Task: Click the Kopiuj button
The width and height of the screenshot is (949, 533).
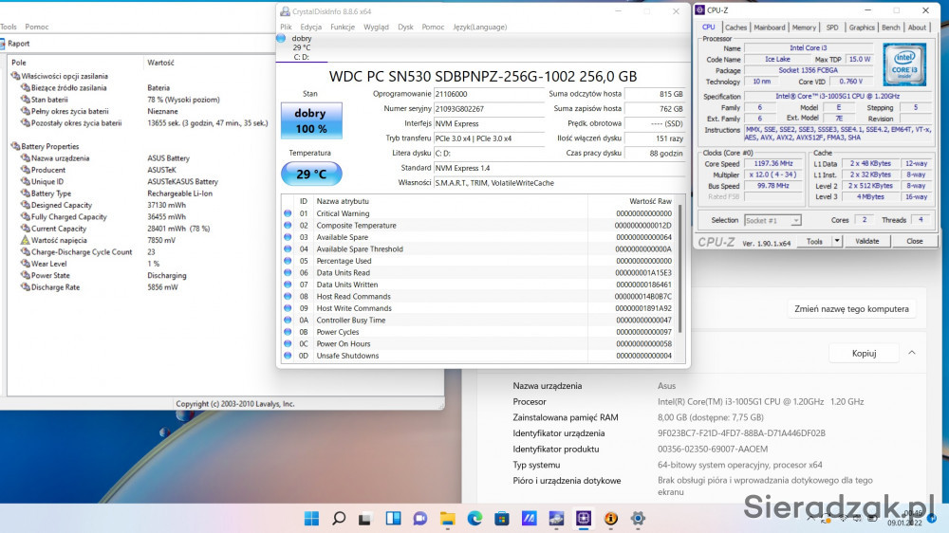Action: pos(864,353)
